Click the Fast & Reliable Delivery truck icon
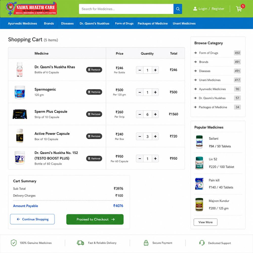Image resolution: width=253 pixels, height=253 pixels. pos(80,243)
